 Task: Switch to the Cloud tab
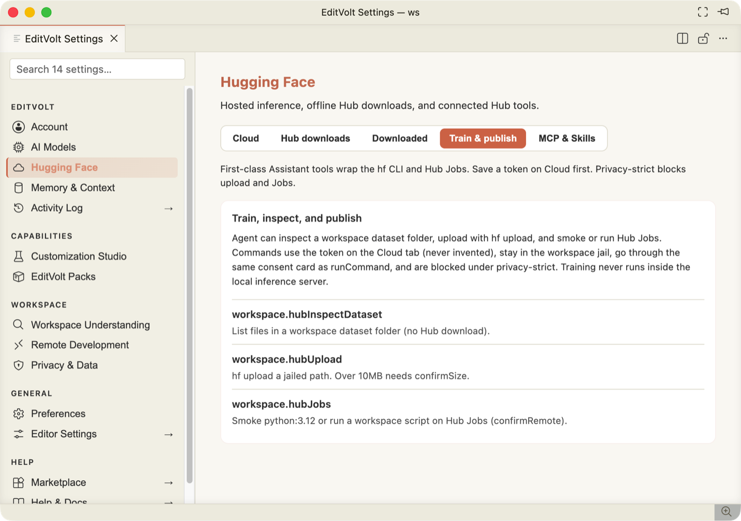(x=246, y=139)
